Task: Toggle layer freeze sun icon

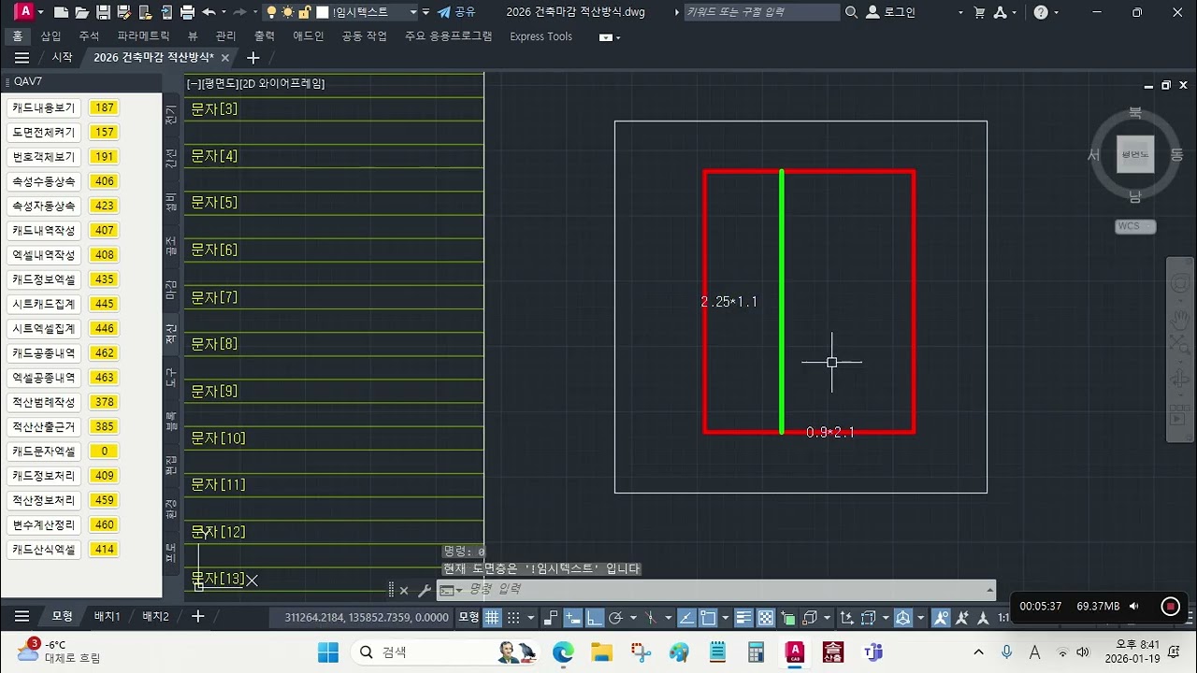Action: pos(287,12)
